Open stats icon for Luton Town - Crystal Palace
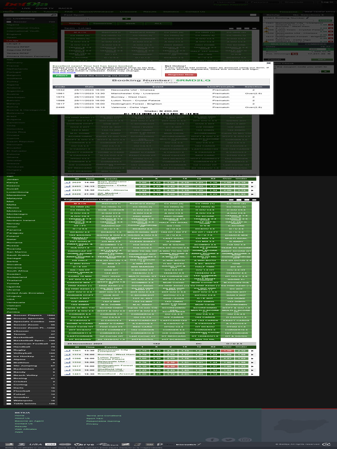The height and width of the screenshot is (449, 337). point(67,359)
